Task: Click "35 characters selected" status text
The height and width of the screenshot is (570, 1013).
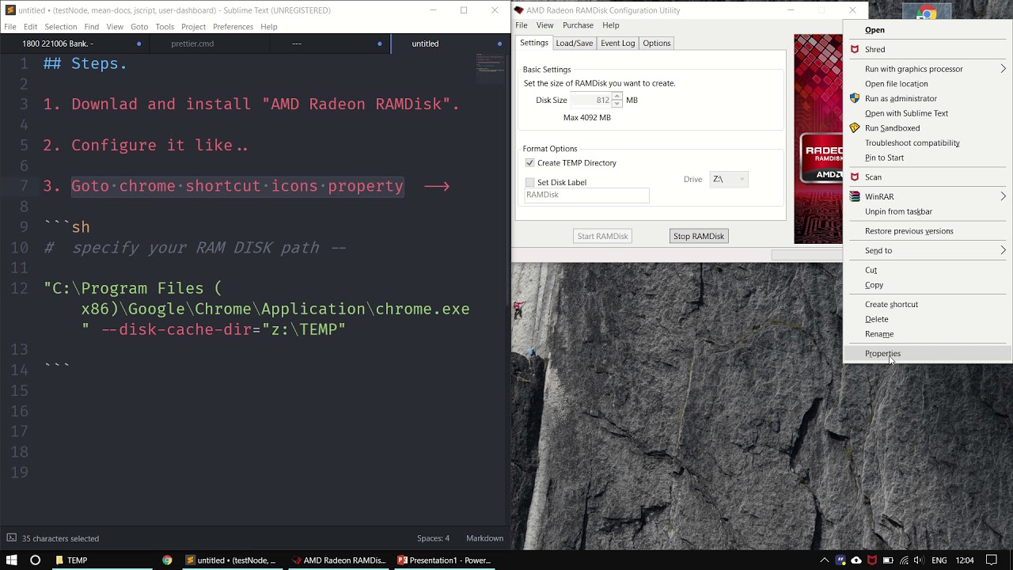Action: click(x=60, y=538)
